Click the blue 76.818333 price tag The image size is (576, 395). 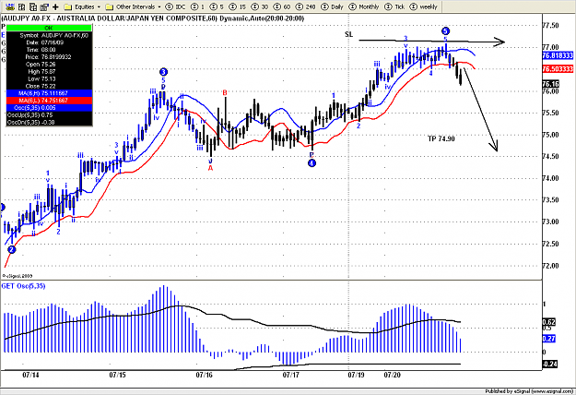(558, 55)
